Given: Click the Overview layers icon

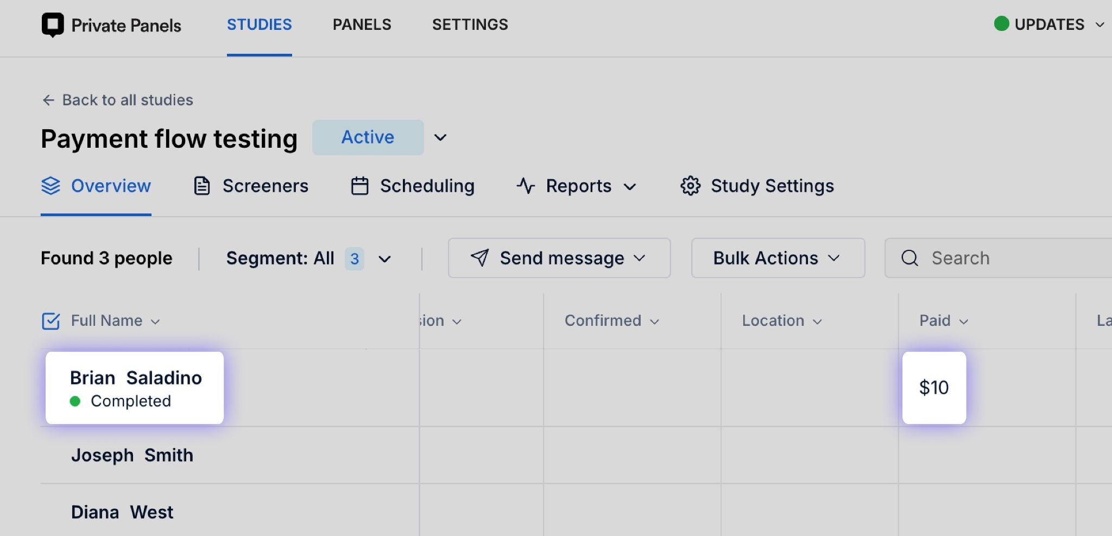Looking at the screenshot, I should click(x=50, y=186).
